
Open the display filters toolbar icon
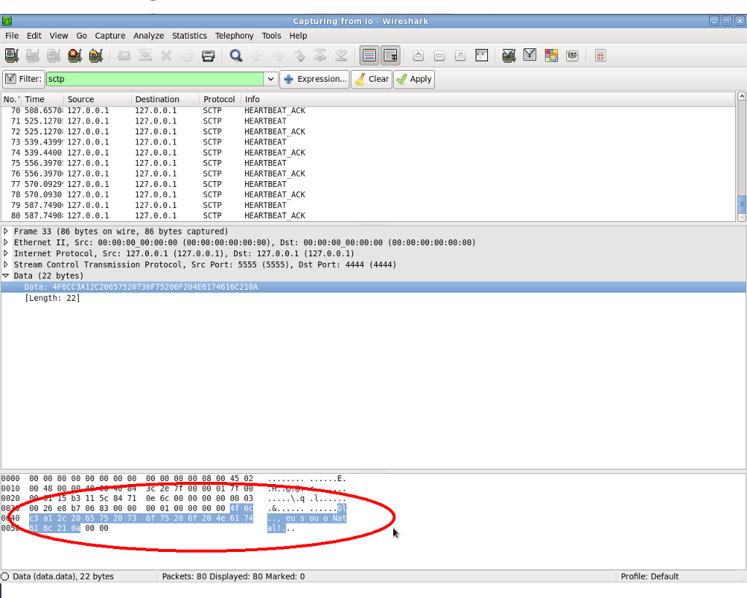(x=530, y=55)
